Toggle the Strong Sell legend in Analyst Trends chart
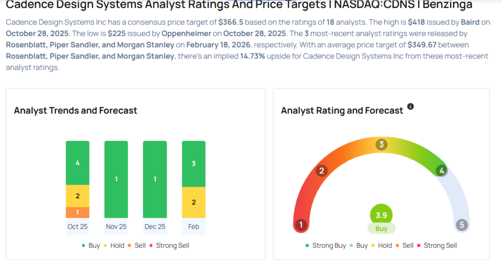Screen dimensions: 502x262 pyautogui.click(x=170, y=245)
